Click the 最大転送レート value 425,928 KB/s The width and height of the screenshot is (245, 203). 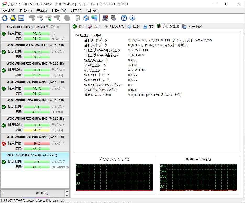(x=137, y=70)
